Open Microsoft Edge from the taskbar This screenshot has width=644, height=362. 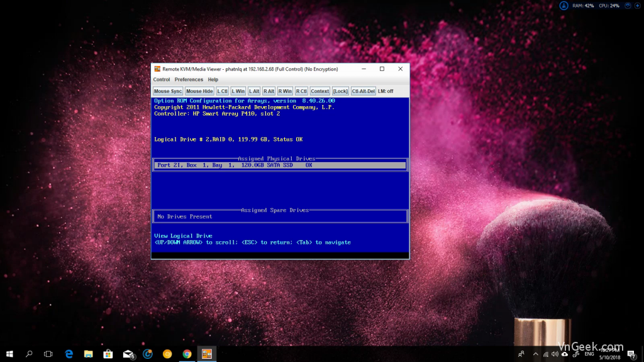pos(69,354)
